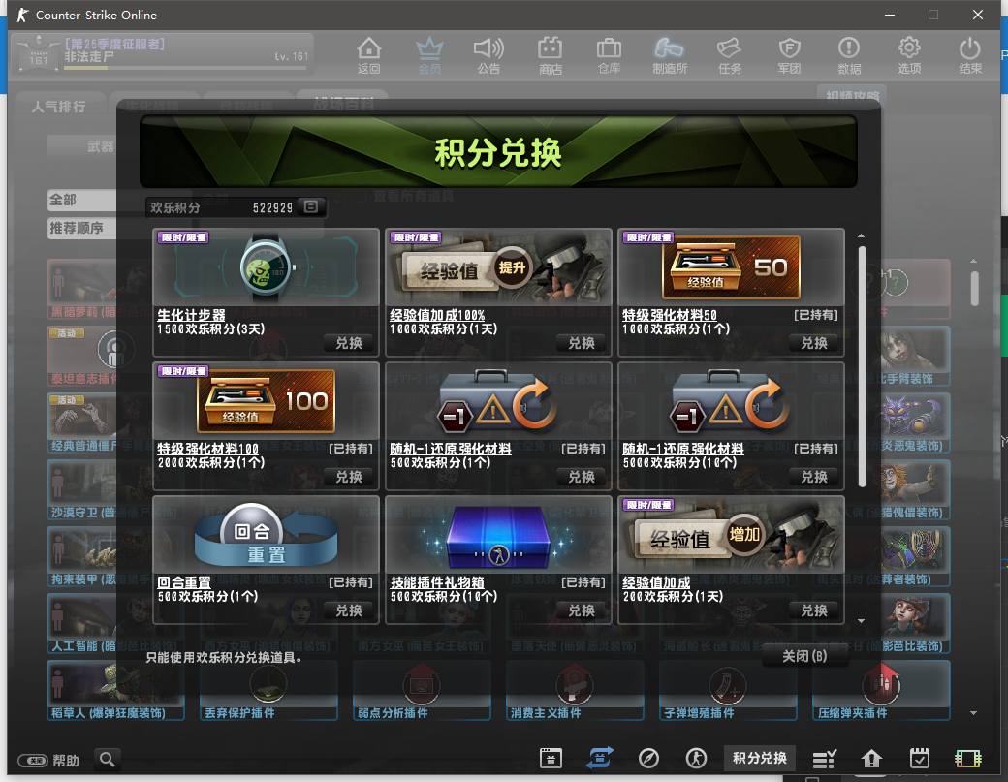Image resolution: width=1008 pixels, height=782 pixels.
Task: Exchange the 经验值加成100% item
Action: 582,343
